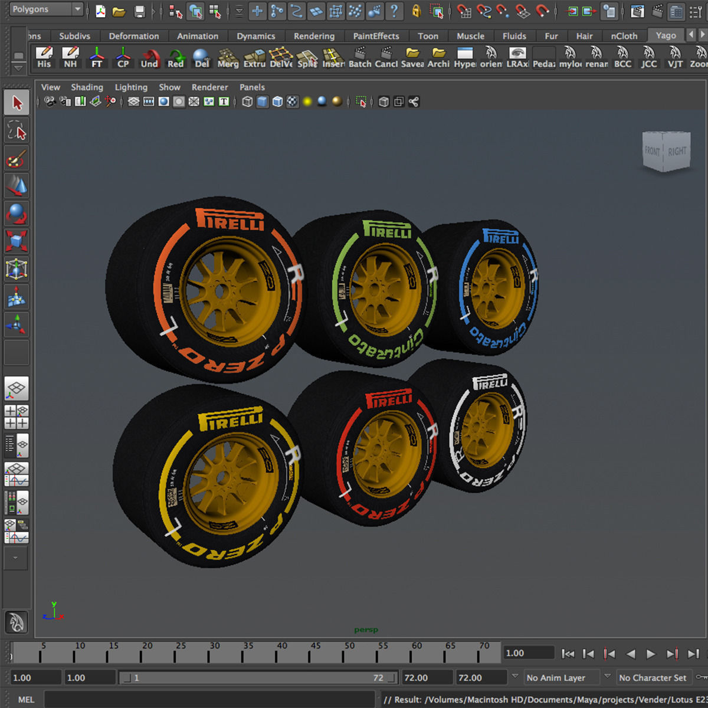Viewport: 708px width, 708px height.
Task: Toggle auto keyframe key icon
Action: click(x=702, y=677)
